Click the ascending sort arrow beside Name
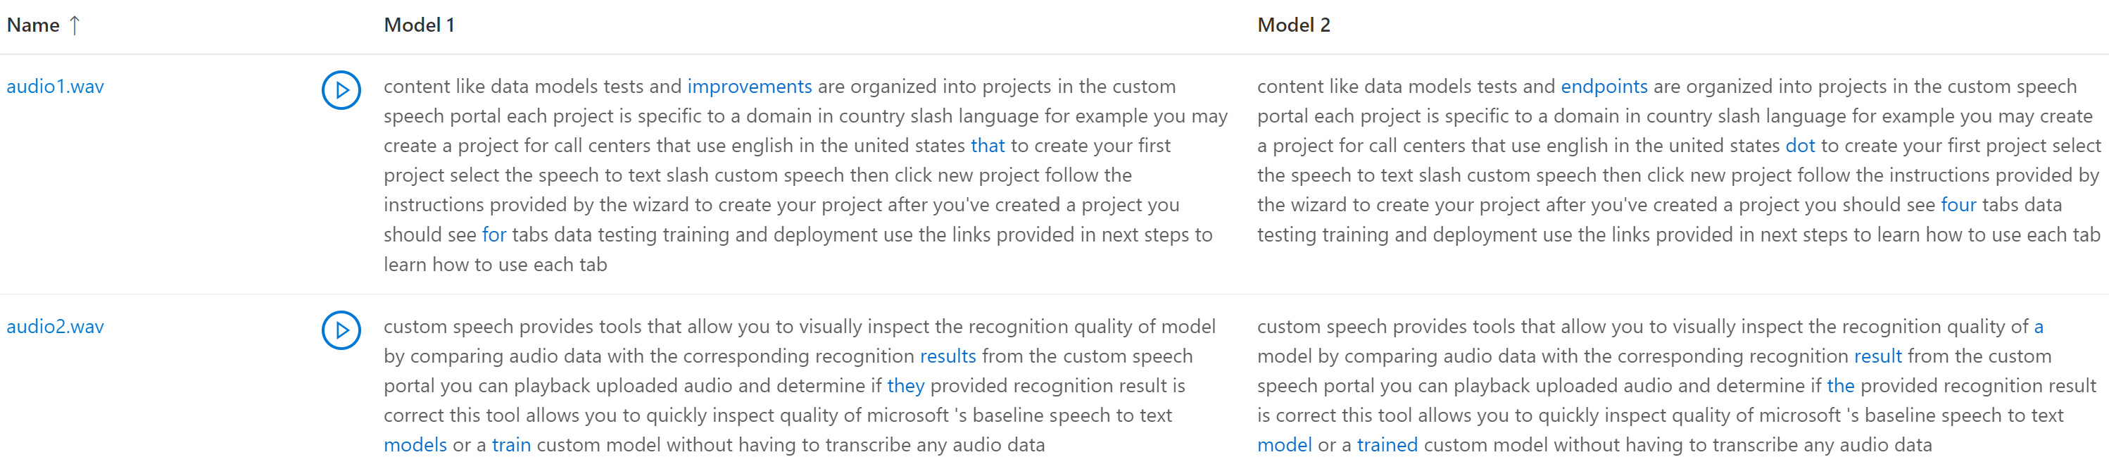The height and width of the screenshot is (469, 2109). pos(75,25)
